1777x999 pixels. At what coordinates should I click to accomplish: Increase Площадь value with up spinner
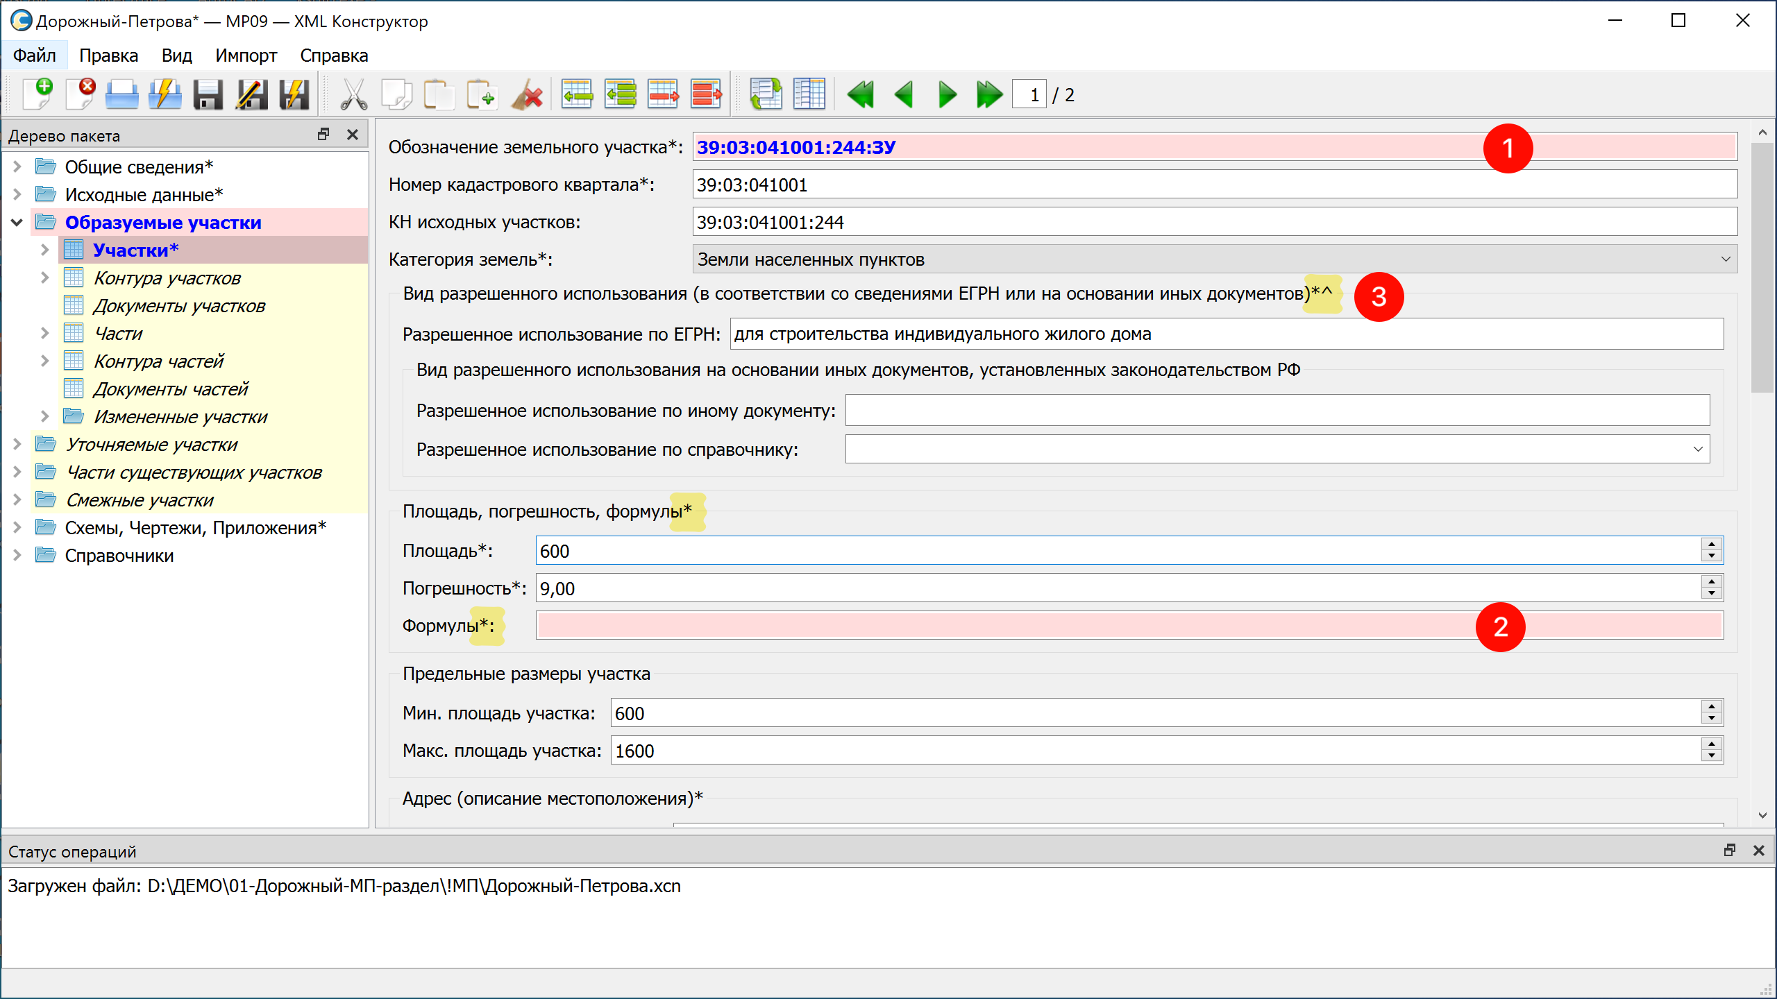(1712, 545)
